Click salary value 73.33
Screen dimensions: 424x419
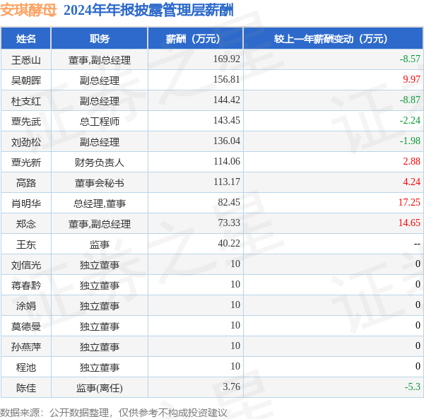tap(229, 223)
